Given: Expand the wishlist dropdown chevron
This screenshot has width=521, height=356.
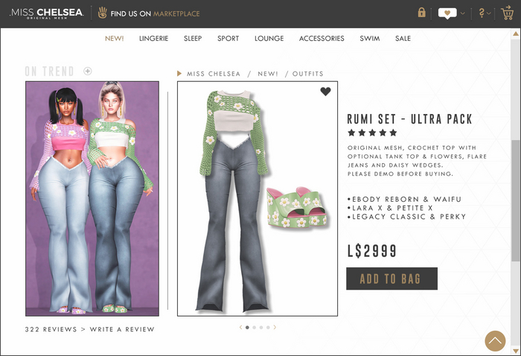Looking at the screenshot, I should [x=462, y=13].
